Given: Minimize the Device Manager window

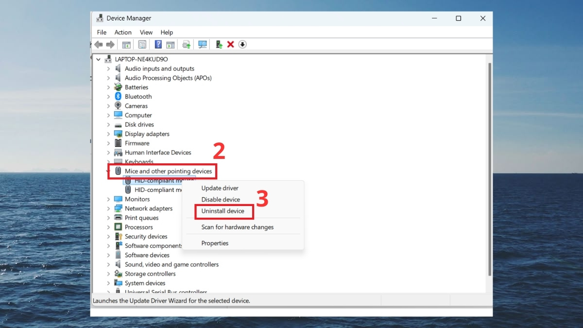Looking at the screenshot, I should (x=434, y=18).
